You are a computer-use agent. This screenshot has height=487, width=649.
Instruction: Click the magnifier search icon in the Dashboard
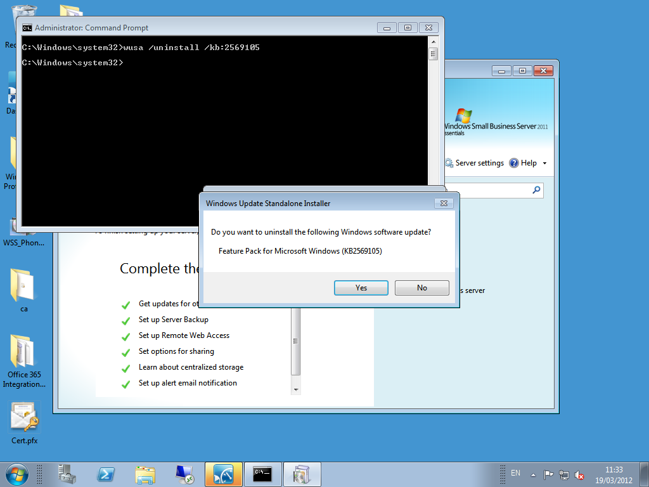tap(536, 190)
